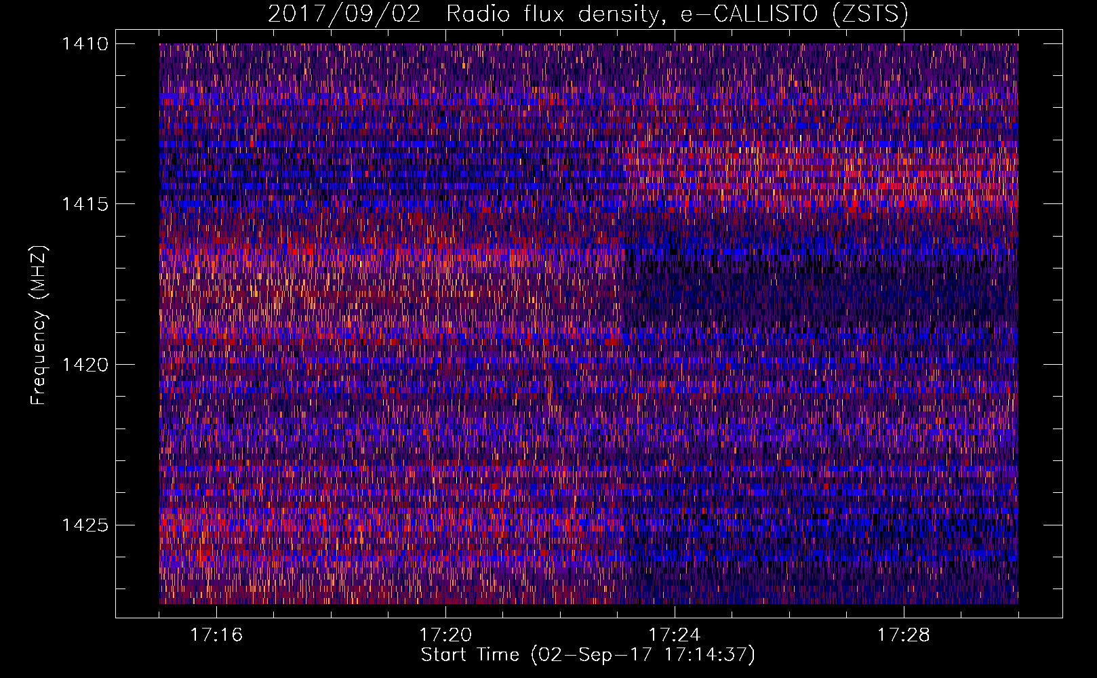Click the 1415 frequency tick label
The height and width of the screenshot is (678, 1097).
coord(85,204)
